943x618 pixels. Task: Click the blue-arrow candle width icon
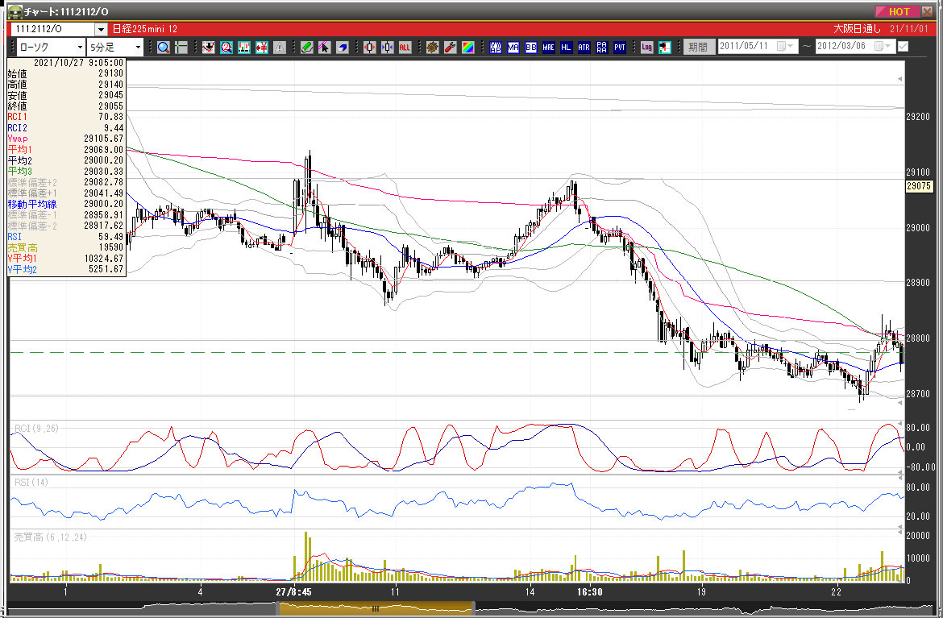tap(388, 47)
